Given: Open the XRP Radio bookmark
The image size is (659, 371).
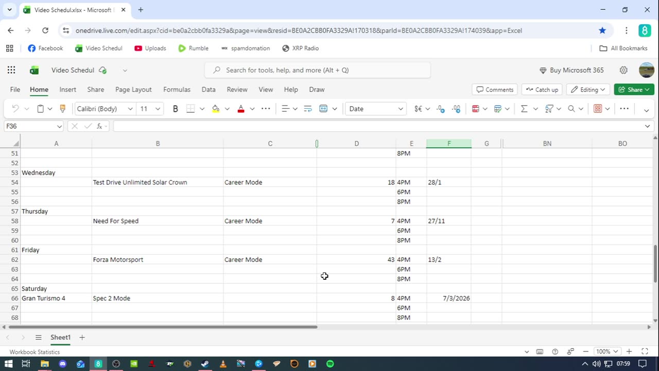Looking at the screenshot, I should 301,48.
